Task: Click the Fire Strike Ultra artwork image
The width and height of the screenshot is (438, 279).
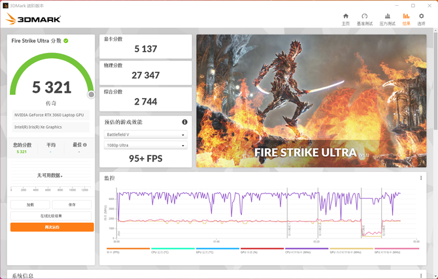Action: 311,101
